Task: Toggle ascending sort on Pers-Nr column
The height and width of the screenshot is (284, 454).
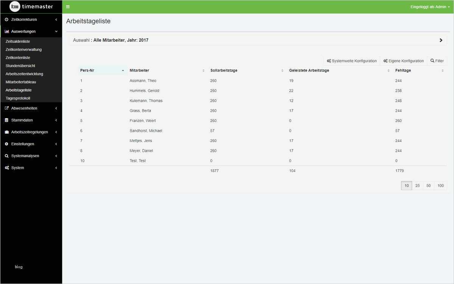Action: [x=123, y=70]
